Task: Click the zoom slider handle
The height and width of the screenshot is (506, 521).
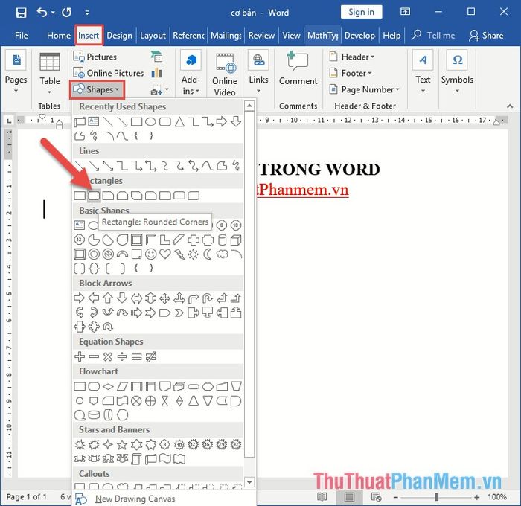Action: (437, 497)
